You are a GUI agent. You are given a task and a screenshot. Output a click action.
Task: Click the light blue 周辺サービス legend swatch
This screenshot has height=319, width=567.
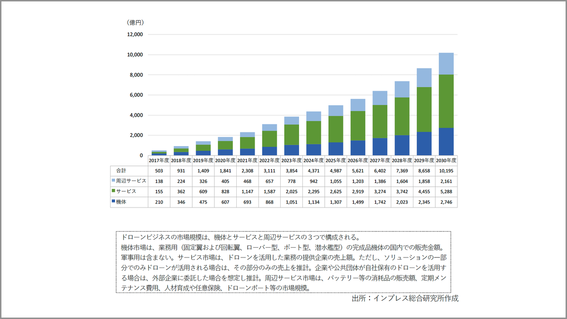(113, 181)
